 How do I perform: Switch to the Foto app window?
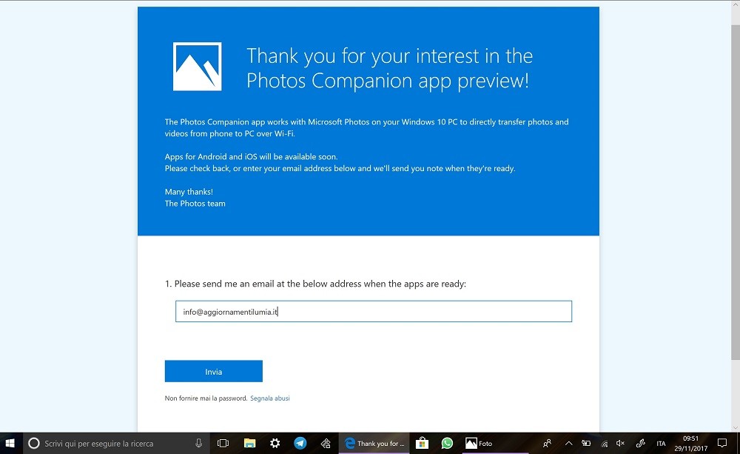pos(480,444)
